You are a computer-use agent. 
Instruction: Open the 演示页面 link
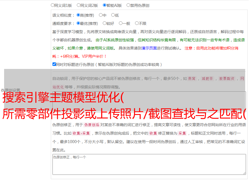[149, 48]
